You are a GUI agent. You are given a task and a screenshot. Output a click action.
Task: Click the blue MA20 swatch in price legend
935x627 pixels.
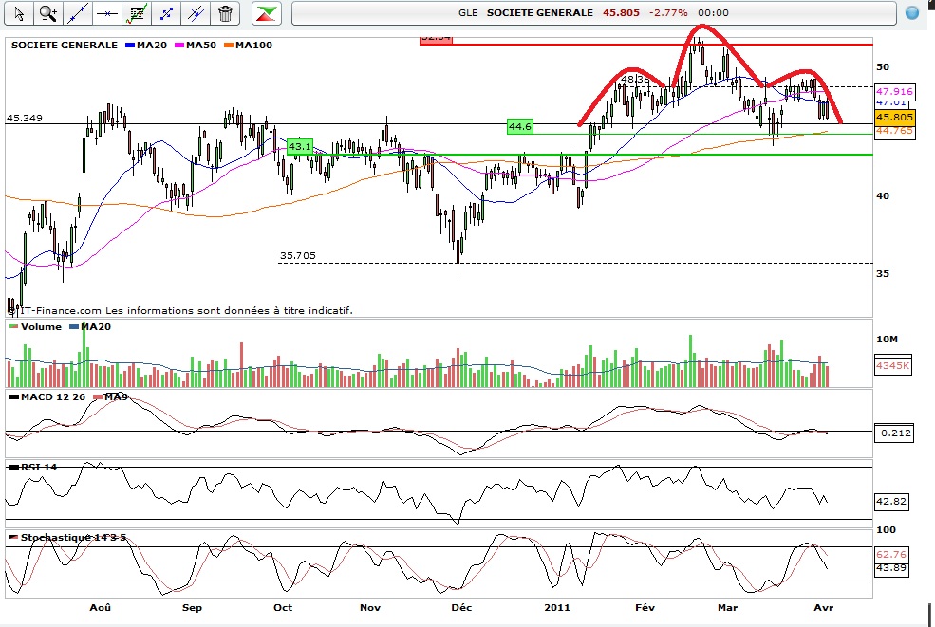coord(130,46)
